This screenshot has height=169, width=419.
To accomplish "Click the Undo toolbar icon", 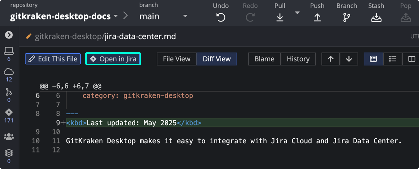I will pyautogui.click(x=221, y=18).
